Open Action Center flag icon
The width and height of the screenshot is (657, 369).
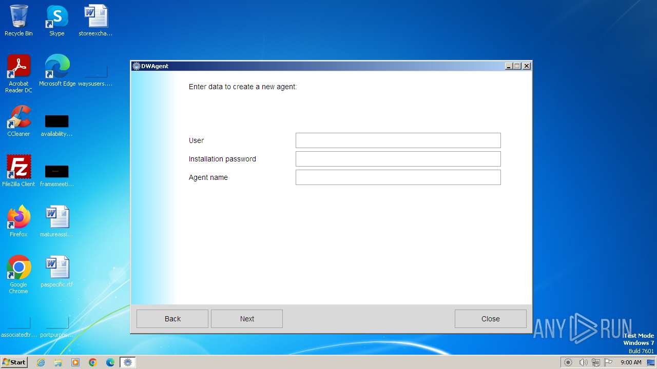click(608, 362)
